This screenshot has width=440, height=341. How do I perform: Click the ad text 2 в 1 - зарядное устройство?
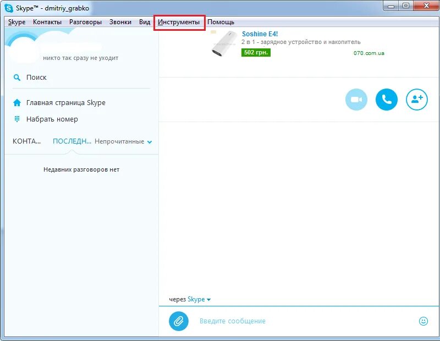pos(301,42)
